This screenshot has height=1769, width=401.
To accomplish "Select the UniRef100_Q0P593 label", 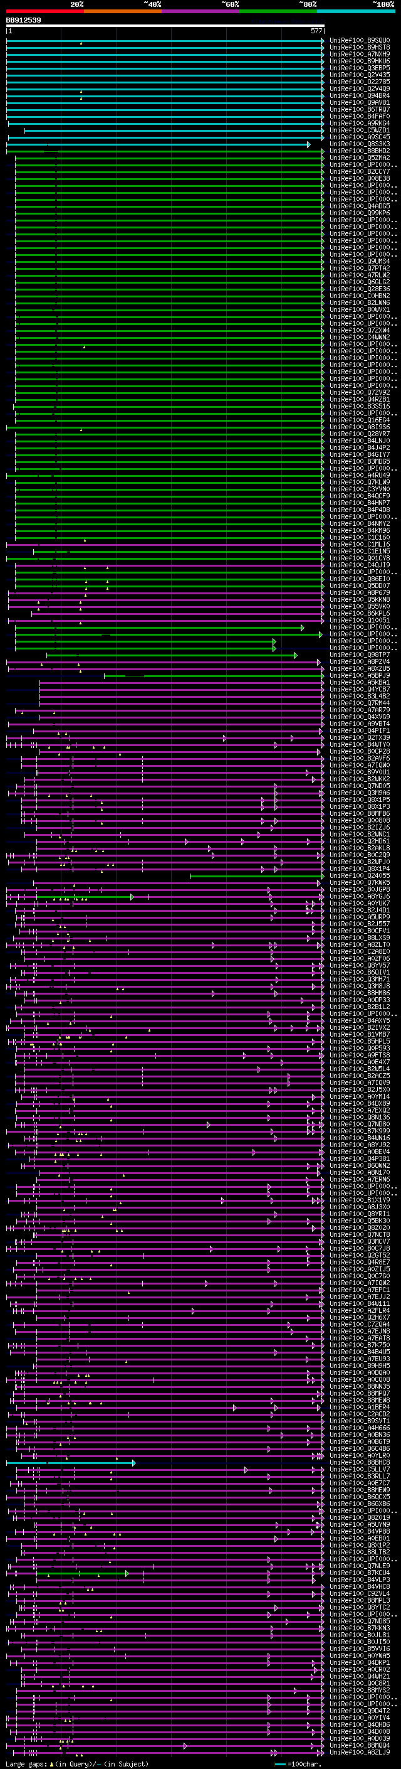I will point(360,1048).
